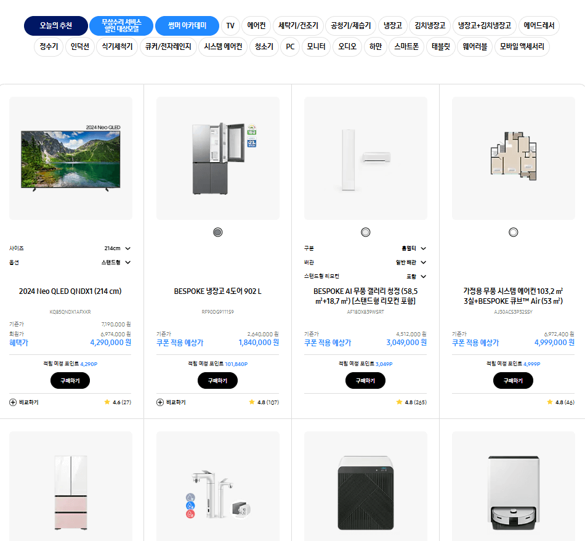Open the 김치냉장고 category
This screenshot has width=585, height=541.
pos(430,26)
